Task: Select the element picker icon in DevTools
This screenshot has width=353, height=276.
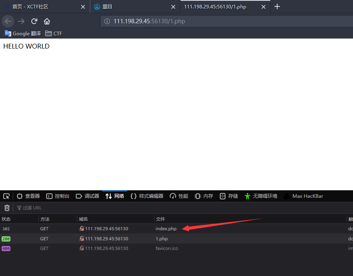Action: click(6, 196)
